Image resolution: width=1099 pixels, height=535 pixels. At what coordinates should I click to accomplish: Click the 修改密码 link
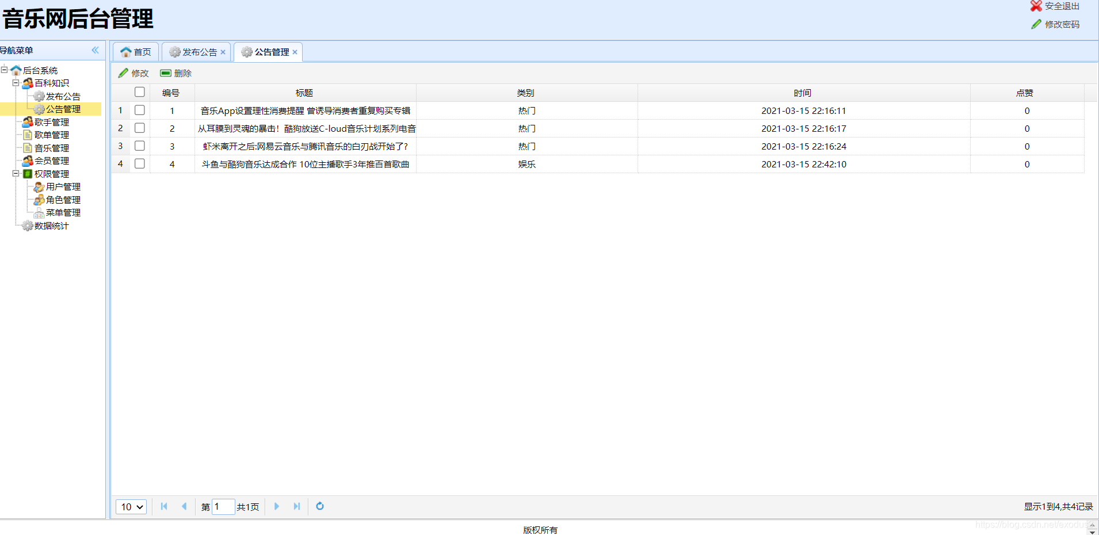[x=1062, y=24]
